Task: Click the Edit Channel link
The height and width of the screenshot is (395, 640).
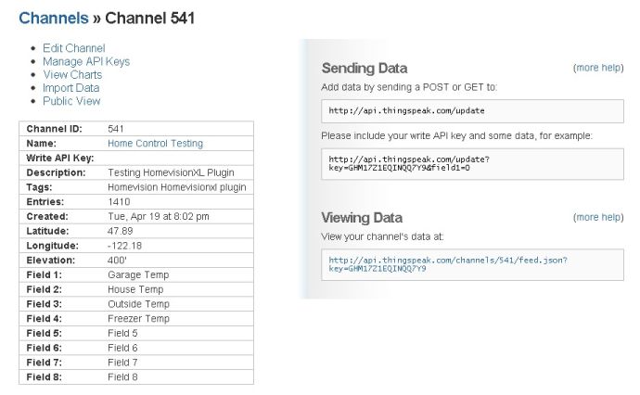Action: [x=74, y=48]
